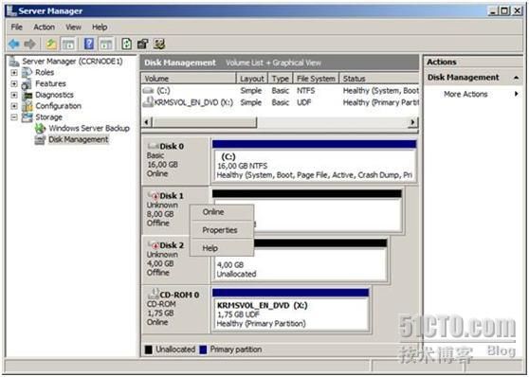Select the Windows Server Backup tree item
This screenshot has height=377, width=529.
click(x=89, y=128)
